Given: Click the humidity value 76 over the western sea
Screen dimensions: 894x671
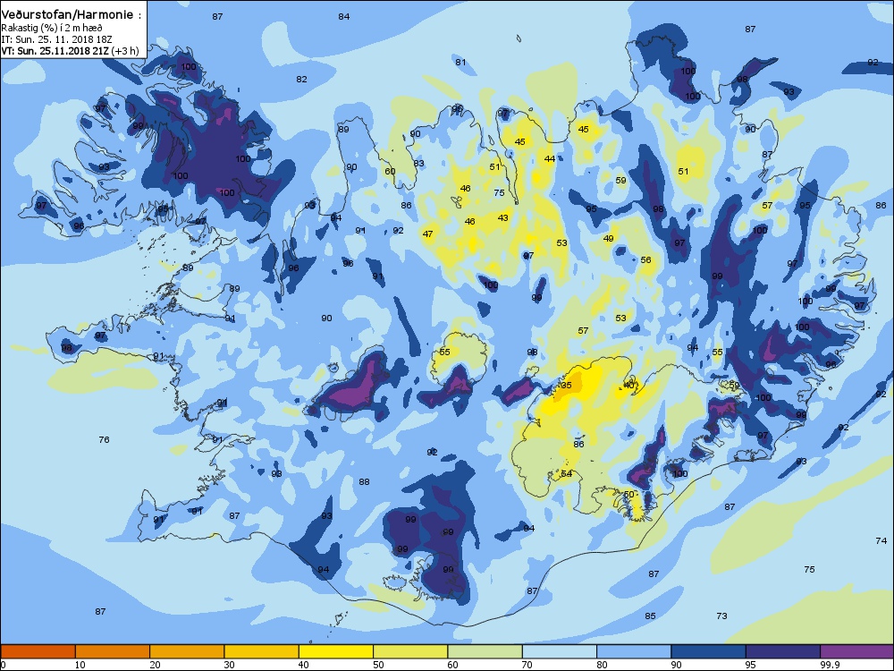Looking at the screenshot, I should [104, 440].
